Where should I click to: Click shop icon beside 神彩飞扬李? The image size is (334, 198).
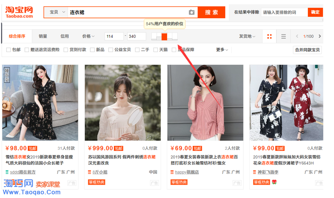pos(255,172)
